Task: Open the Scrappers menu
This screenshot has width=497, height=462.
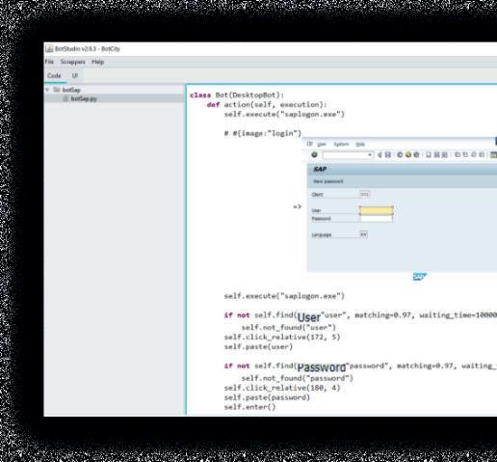Action: point(73,62)
